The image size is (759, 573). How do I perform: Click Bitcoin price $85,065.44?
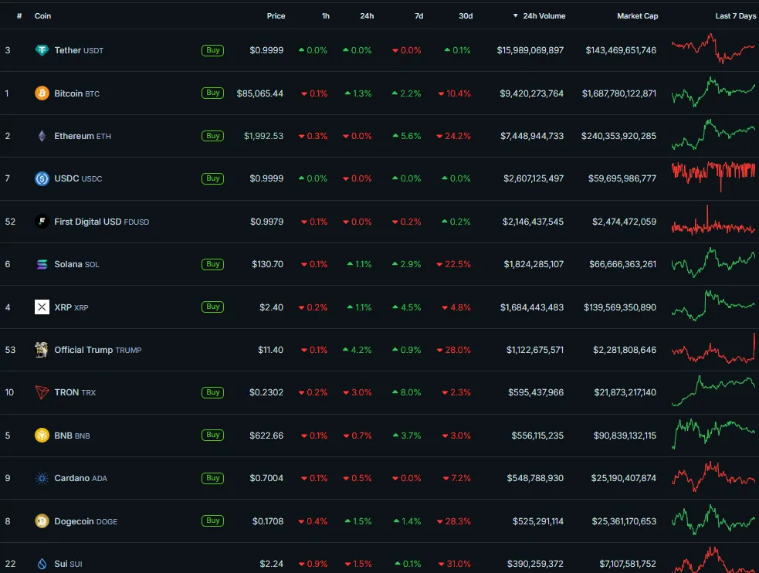(260, 93)
